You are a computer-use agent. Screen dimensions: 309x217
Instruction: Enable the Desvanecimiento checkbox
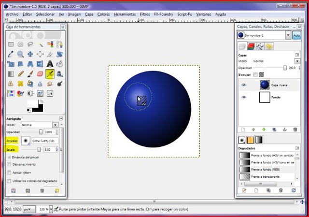(10, 164)
